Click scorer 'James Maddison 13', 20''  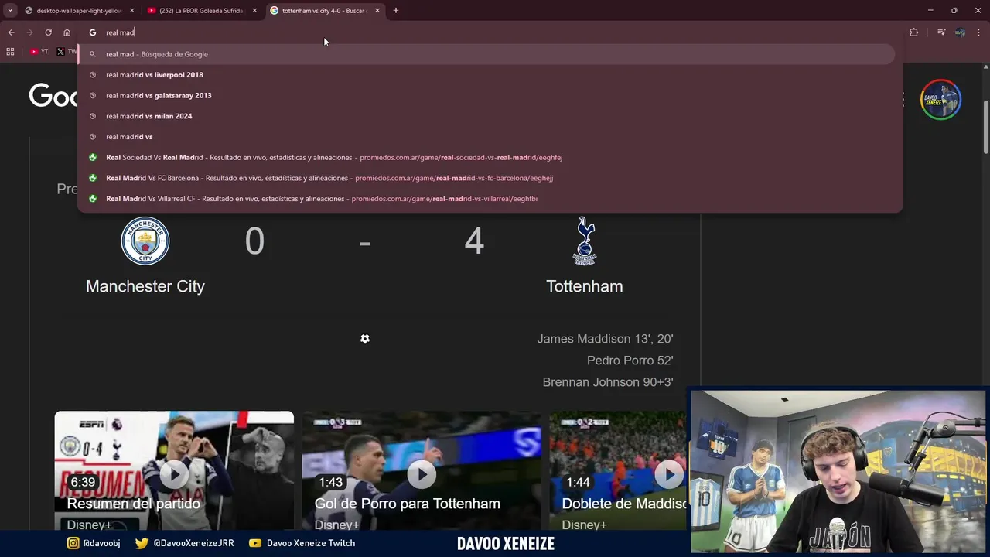point(606,339)
